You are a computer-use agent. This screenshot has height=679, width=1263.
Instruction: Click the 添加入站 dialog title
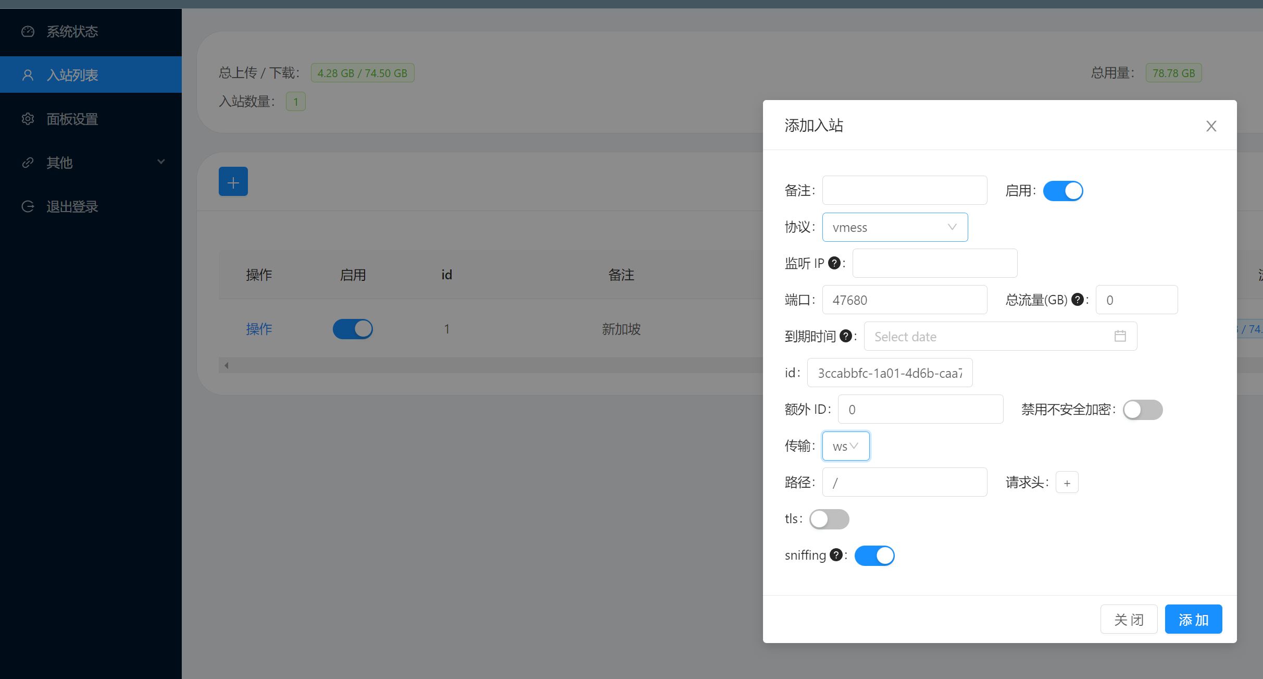814,126
